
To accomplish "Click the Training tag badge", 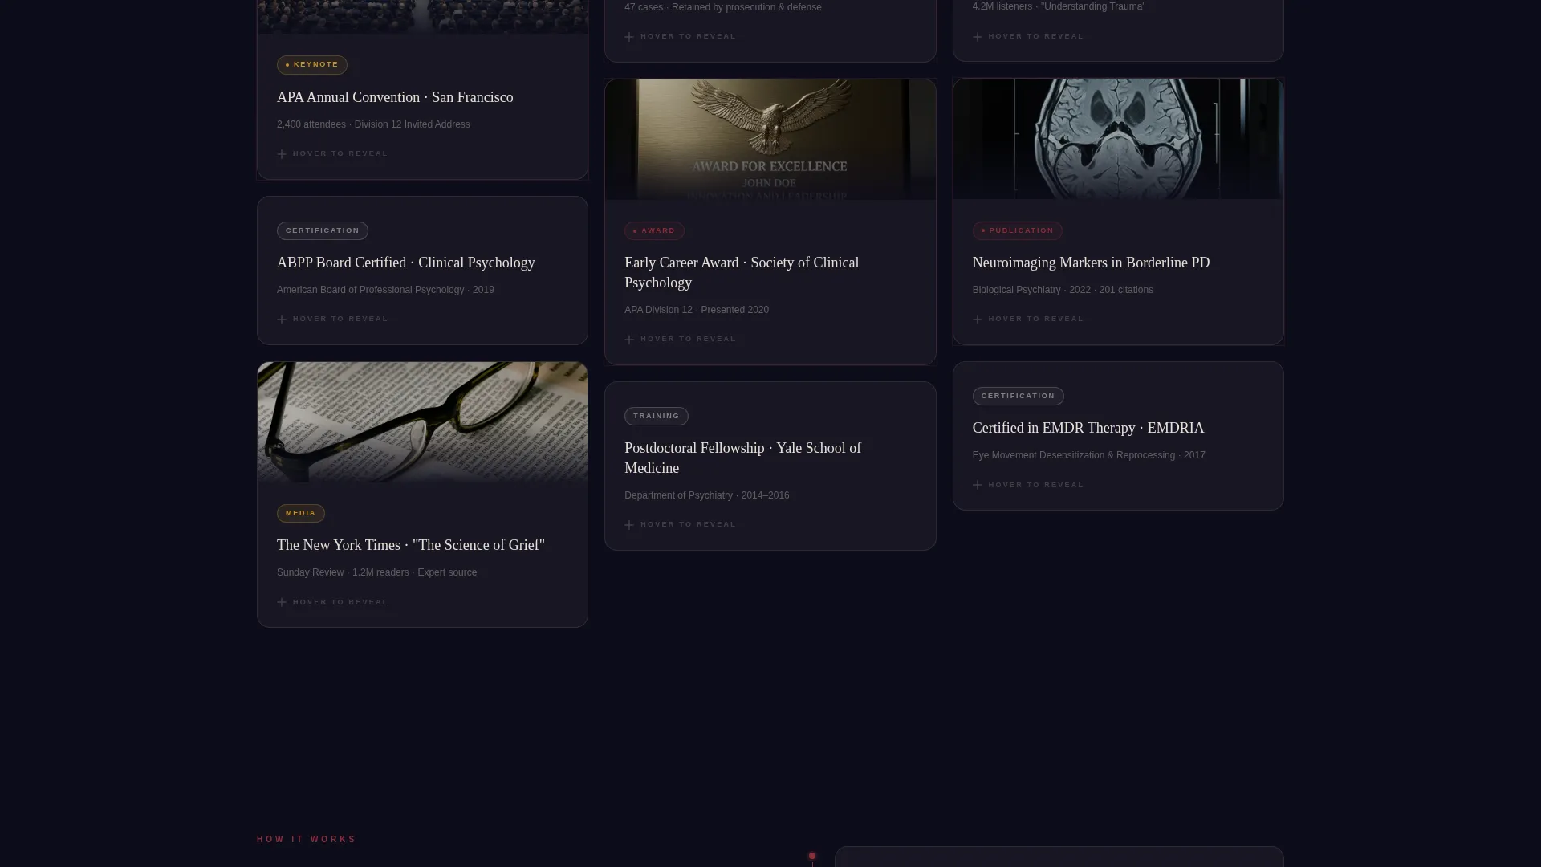I will (657, 417).
